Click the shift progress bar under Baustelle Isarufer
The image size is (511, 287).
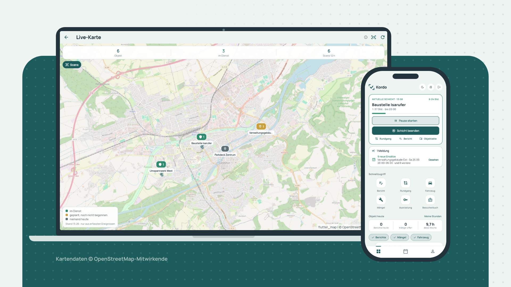click(405, 113)
